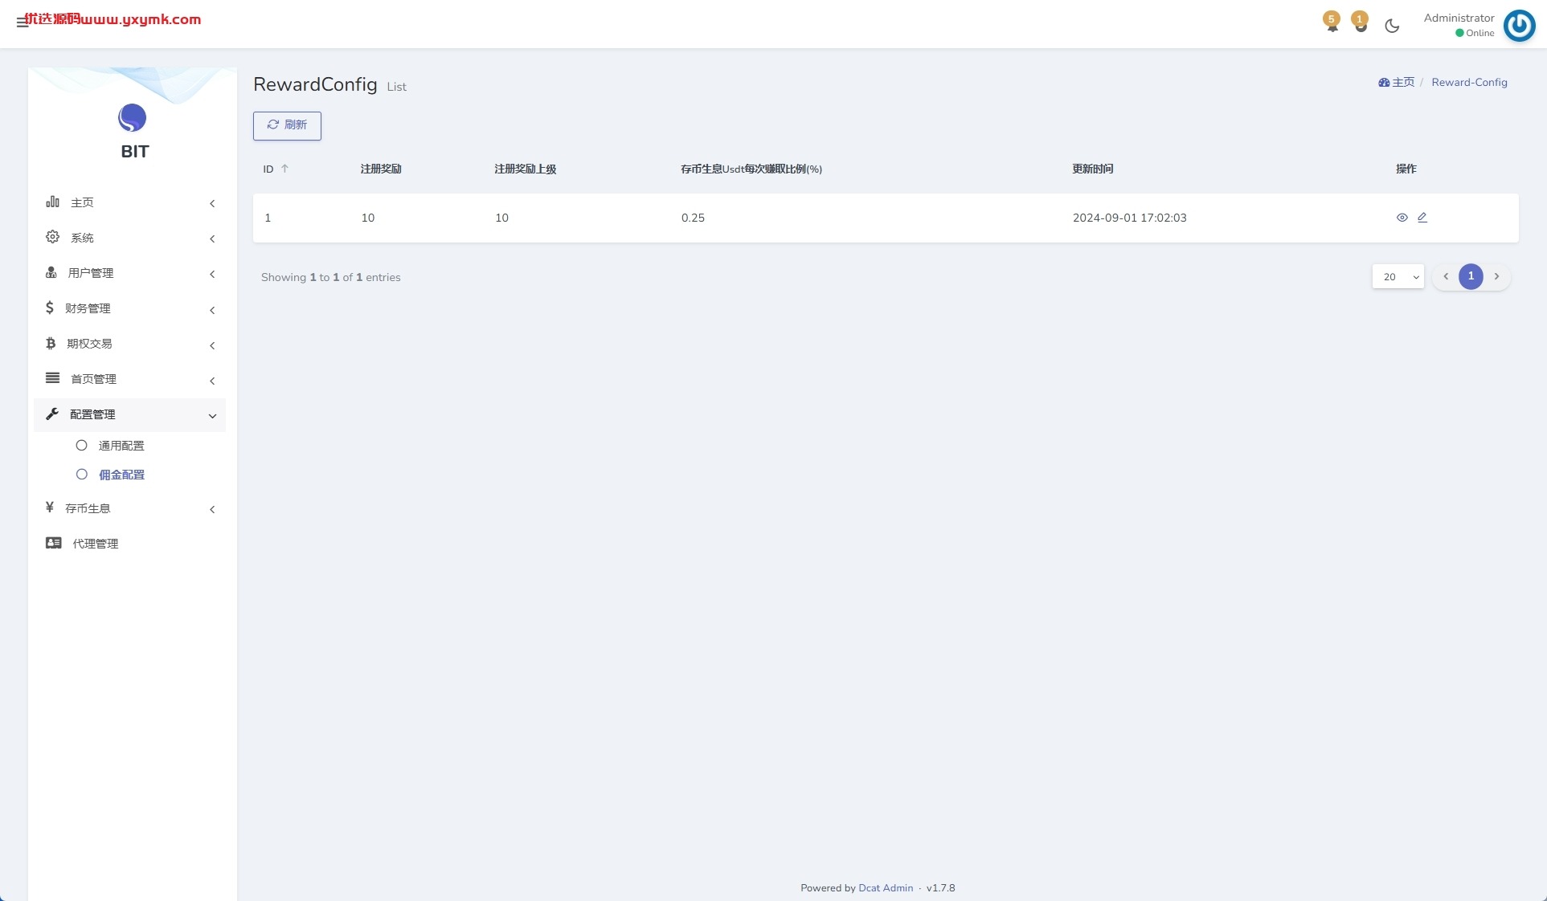This screenshot has height=901, width=1547.
Task: Click the Administrator user name
Action: (1459, 18)
